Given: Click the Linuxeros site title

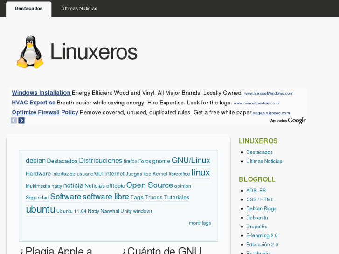Looking at the screenshot, I should coord(93,52).
